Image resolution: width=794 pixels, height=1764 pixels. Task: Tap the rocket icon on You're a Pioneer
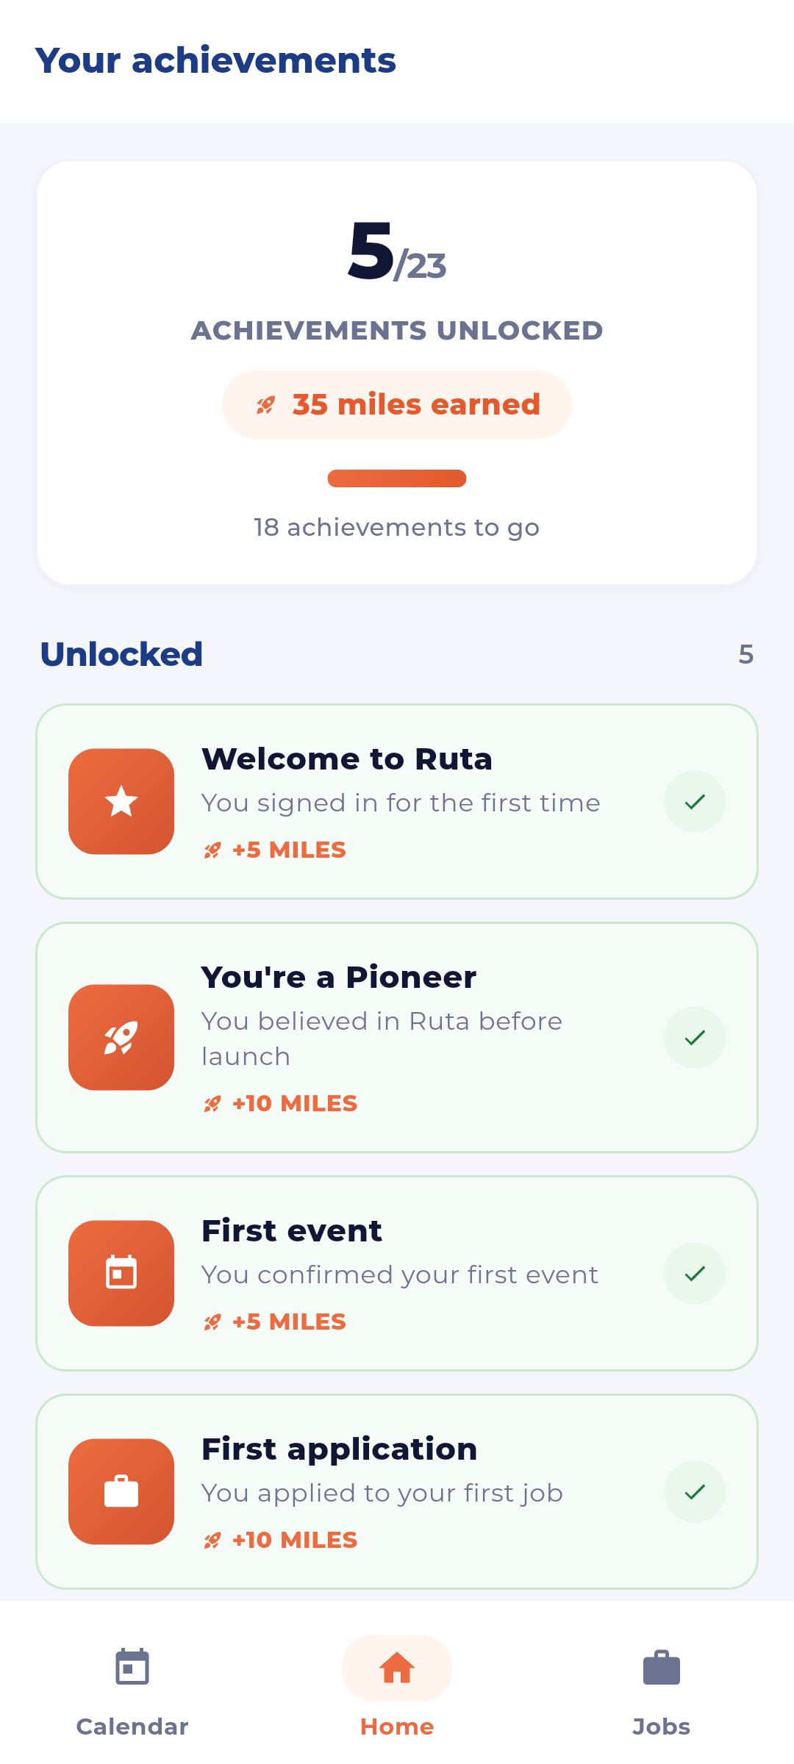click(121, 1037)
